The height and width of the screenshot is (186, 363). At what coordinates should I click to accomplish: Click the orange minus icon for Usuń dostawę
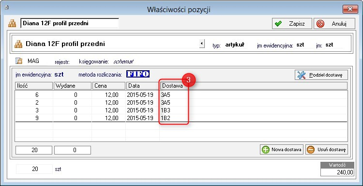pyautogui.click(x=311, y=150)
